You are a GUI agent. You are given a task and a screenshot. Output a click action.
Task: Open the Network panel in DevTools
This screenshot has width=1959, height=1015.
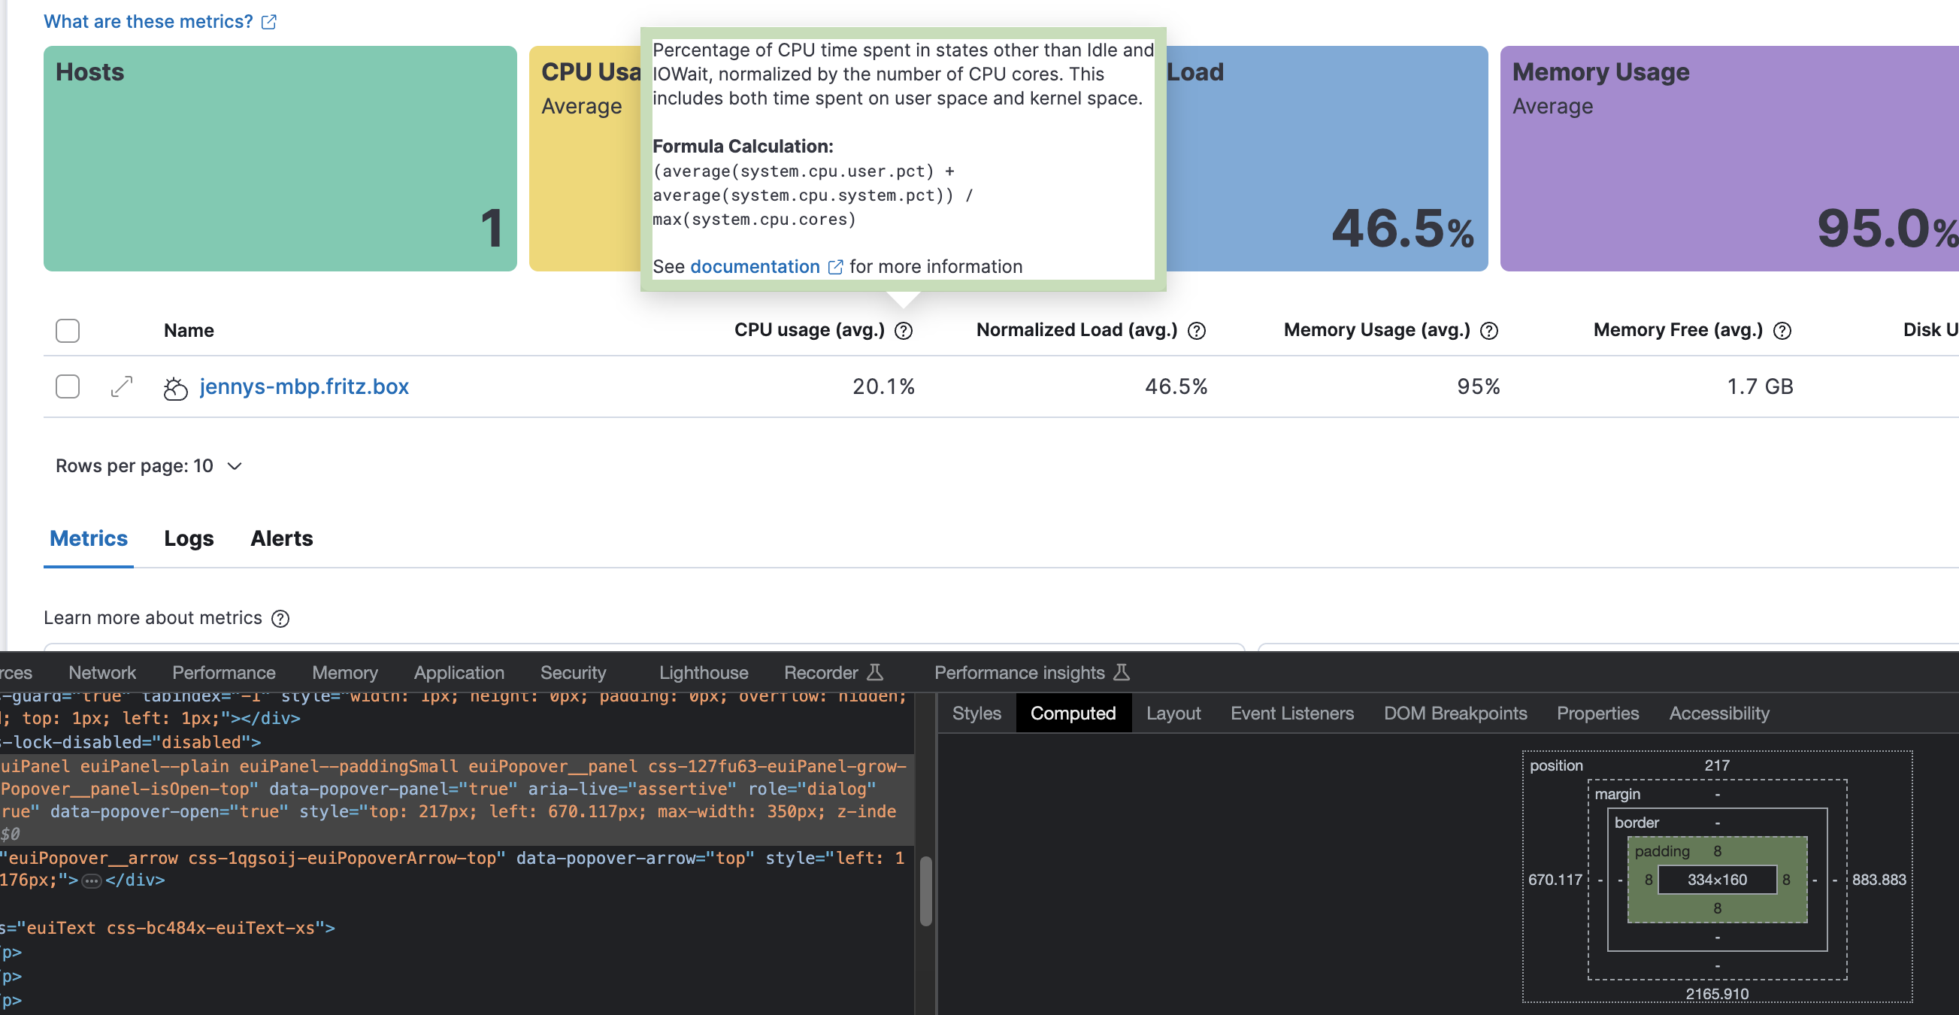pyautogui.click(x=102, y=673)
